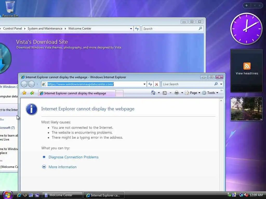The width and height of the screenshot is (266, 199).
Task: Click the Live Search magnifier icon
Action: [216, 84]
